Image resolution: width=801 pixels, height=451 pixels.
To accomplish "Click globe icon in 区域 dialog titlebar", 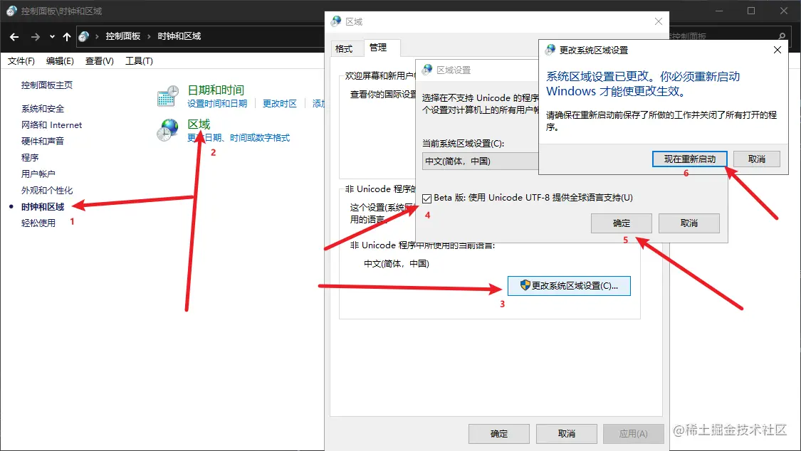I will point(335,21).
